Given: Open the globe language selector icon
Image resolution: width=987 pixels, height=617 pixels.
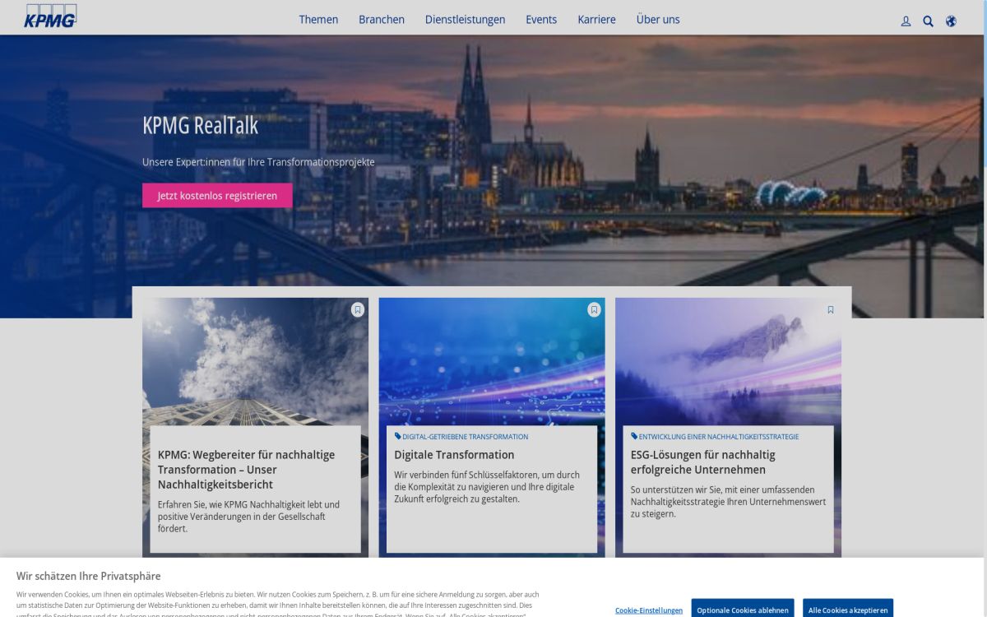Looking at the screenshot, I should pos(951,21).
